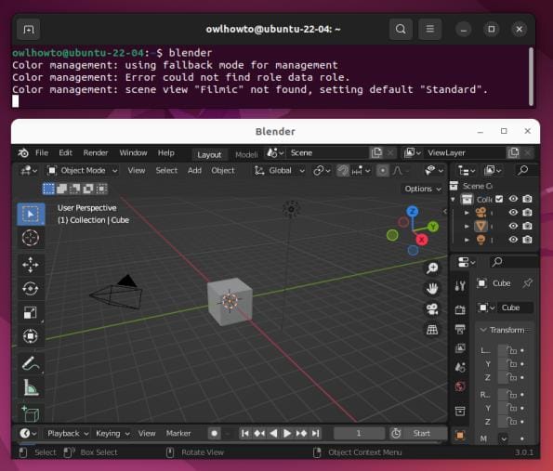Open the Playback dropdown in timeline
The image size is (553, 471).
click(67, 433)
